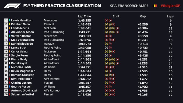Click the F1 logo in the header
Viewport: 183px width, 103px height.
point(12,6)
